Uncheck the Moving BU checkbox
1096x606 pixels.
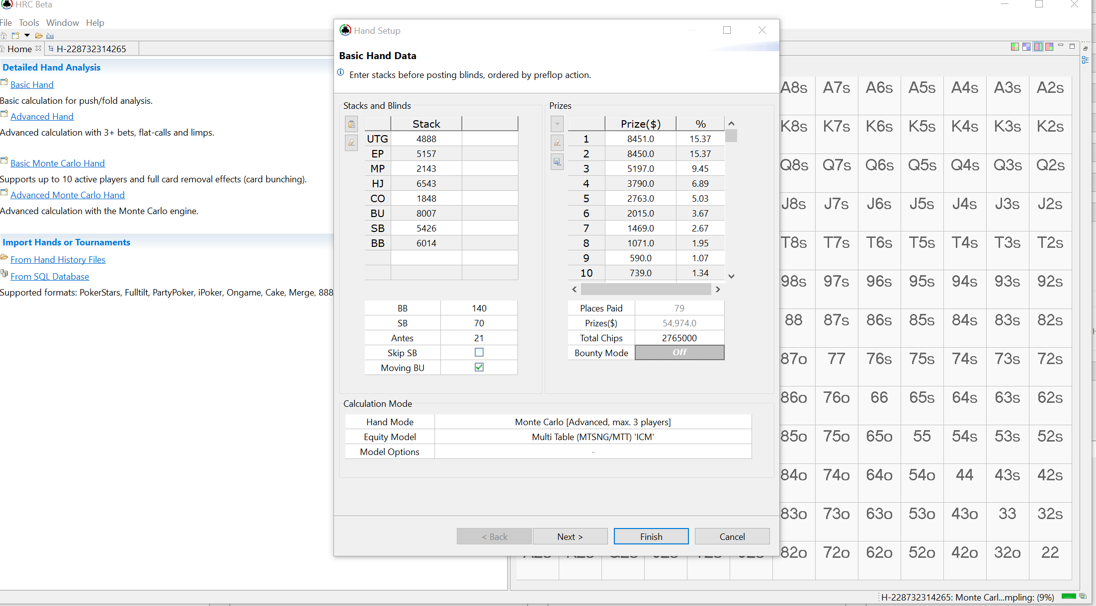tap(479, 368)
